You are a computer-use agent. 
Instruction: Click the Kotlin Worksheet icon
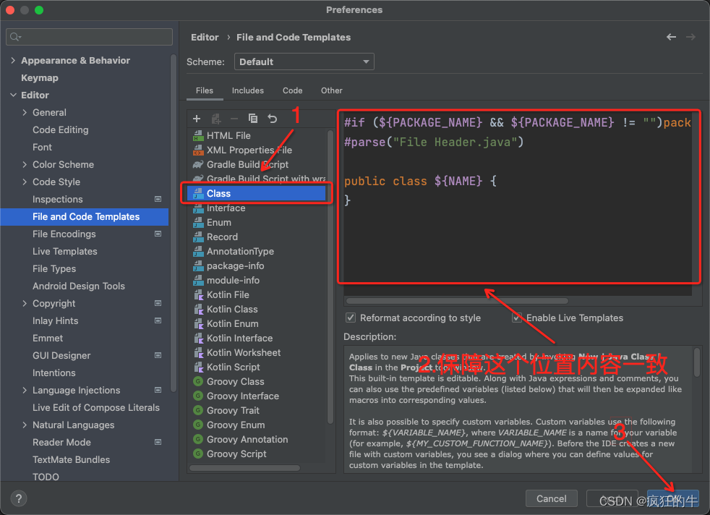click(198, 352)
